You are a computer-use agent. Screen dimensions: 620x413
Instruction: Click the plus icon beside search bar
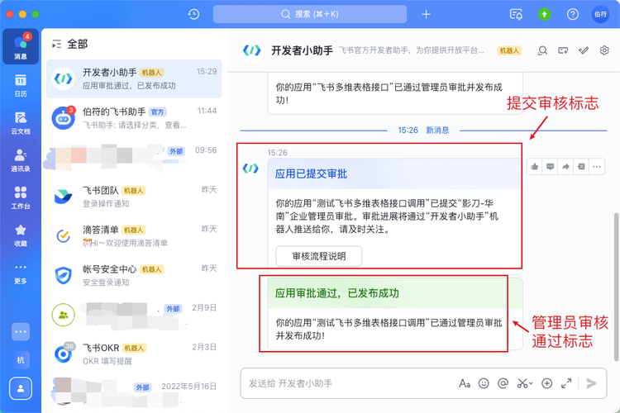pyautogui.click(x=427, y=15)
